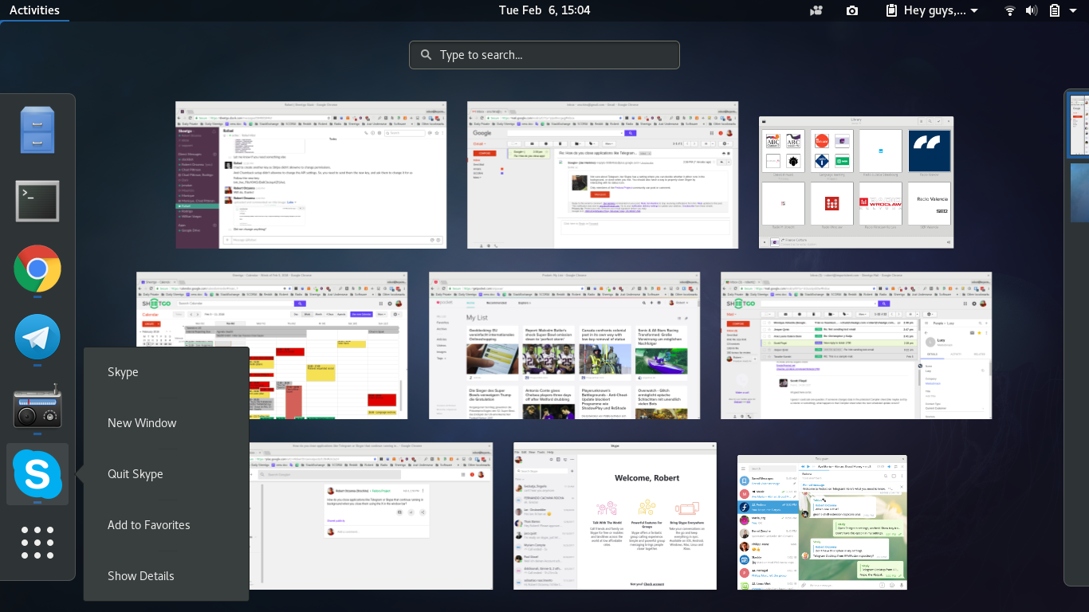Open Google Chrome from the dock
The image size is (1089, 612).
(37, 269)
